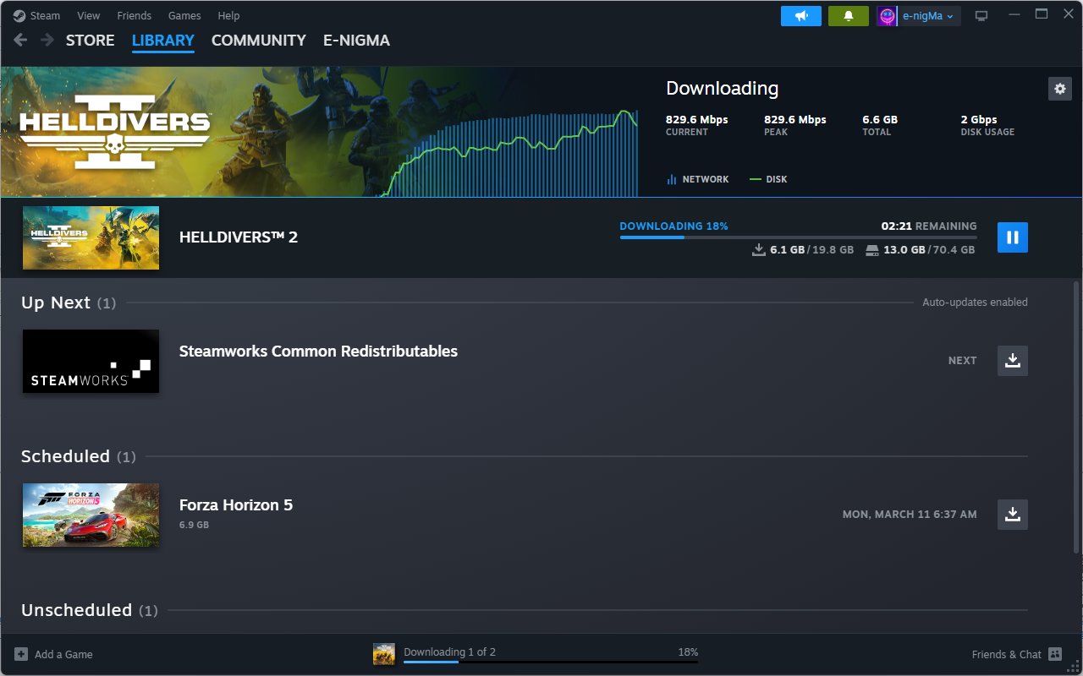Download Steamworks Common Redistributables now

(1013, 361)
